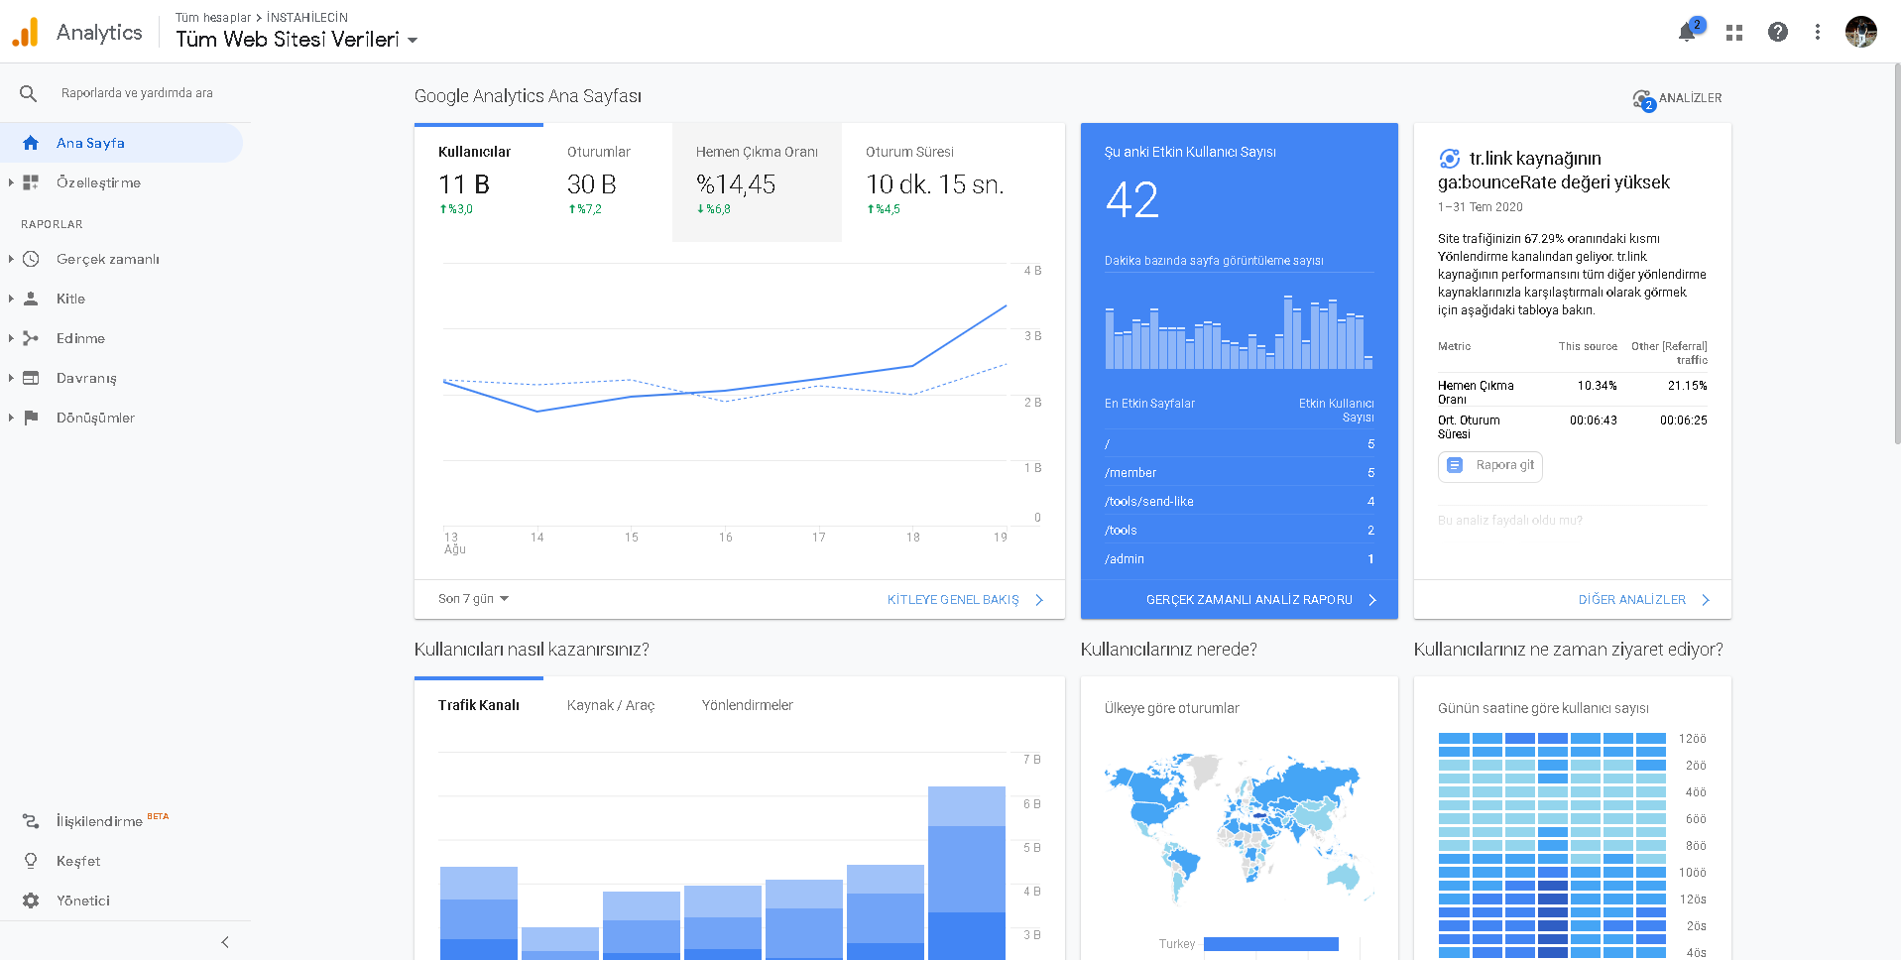Expand the Davranış reports arrow
Screen dimensions: 1901x960
point(11,378)
